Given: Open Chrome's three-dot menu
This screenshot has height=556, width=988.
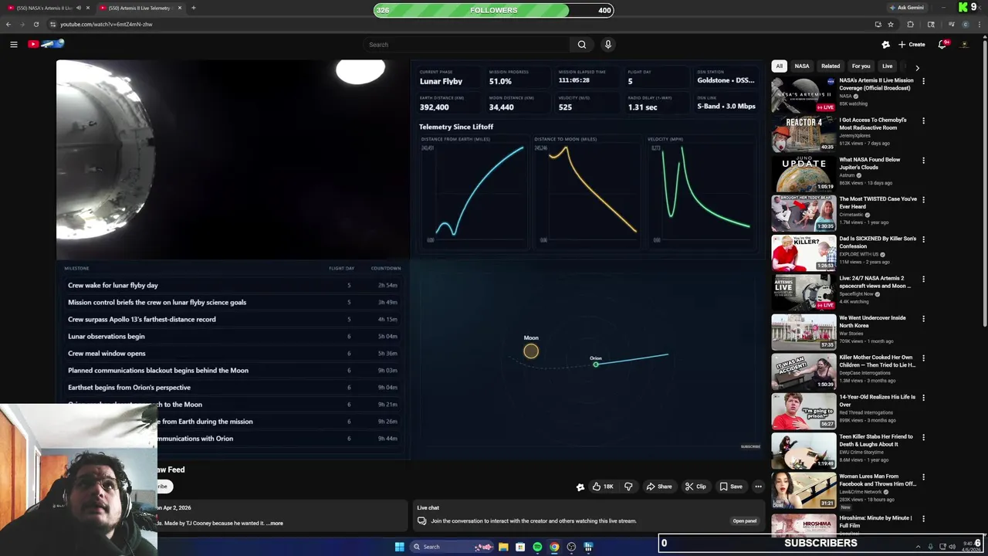Looking at the screenshot, I should coord(979,24).
